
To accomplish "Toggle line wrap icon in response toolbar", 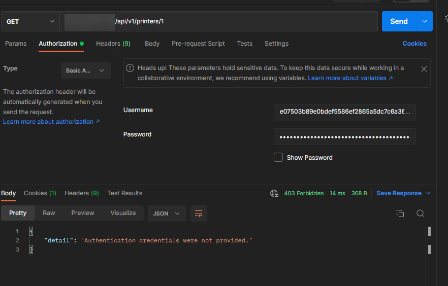I will pos(198,213).
